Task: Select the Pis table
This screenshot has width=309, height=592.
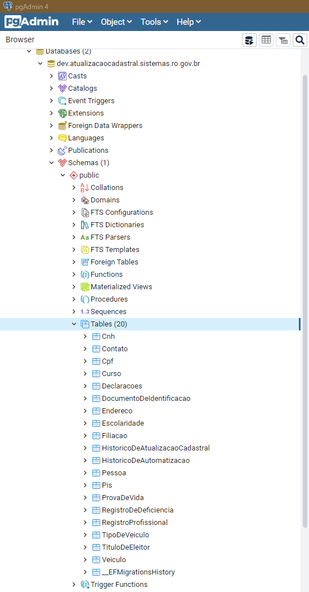Action: (x=107, y=485)
